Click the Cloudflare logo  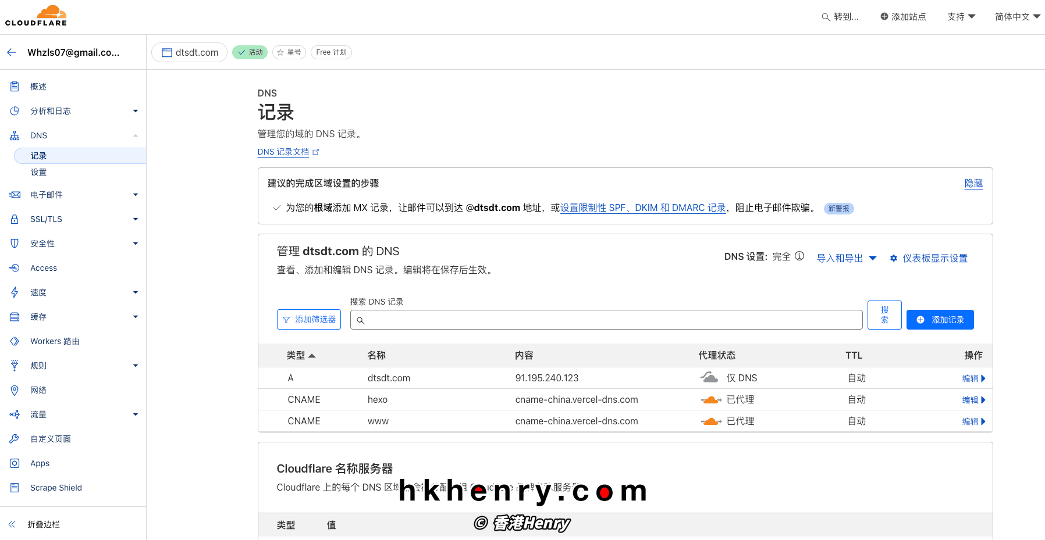click(35, 15)
